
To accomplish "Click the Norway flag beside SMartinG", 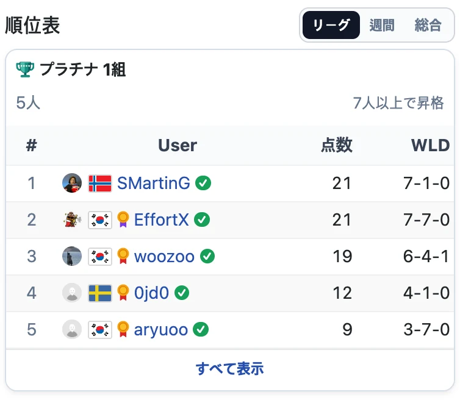I will tap(100, 184).
